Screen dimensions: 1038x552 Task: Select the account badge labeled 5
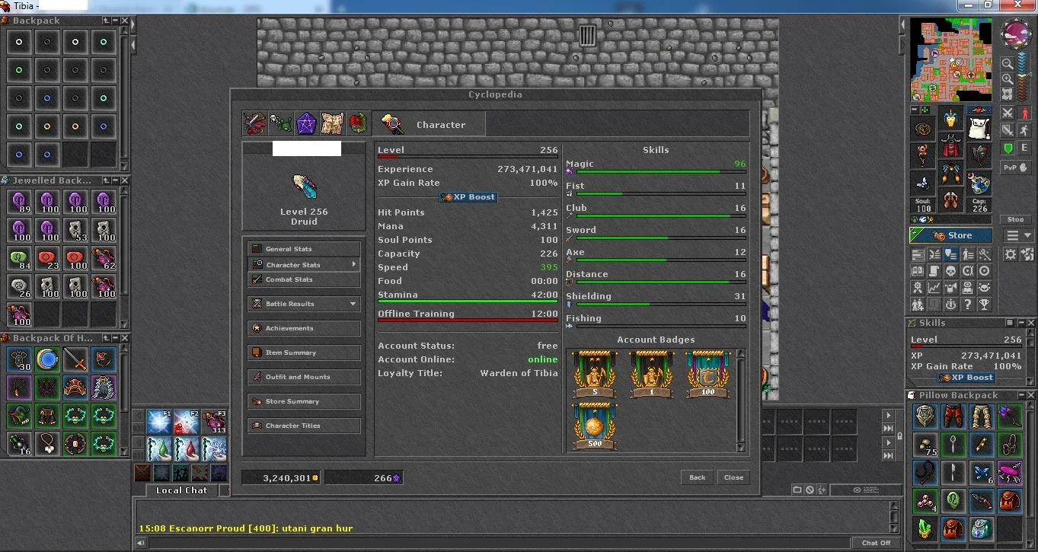595,374
